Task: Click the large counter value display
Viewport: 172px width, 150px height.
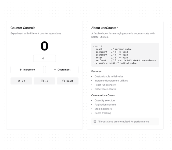Action: [44, 46]
